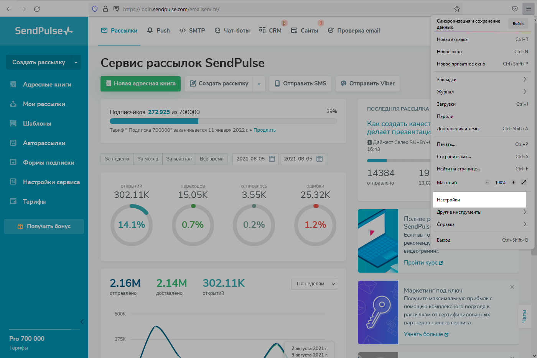The image size is (537, 358).
Task: Click Получить бонус button
Action: [44, 226]
